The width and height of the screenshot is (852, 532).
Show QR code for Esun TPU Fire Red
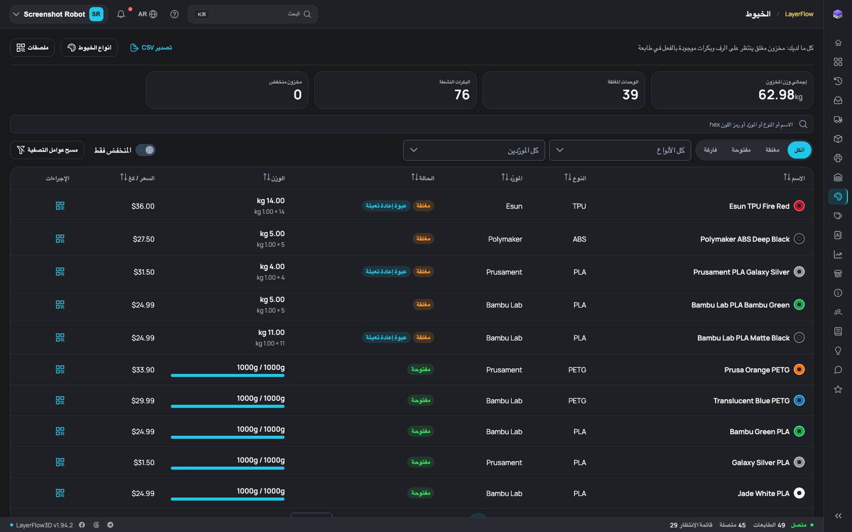coord(60,206)
